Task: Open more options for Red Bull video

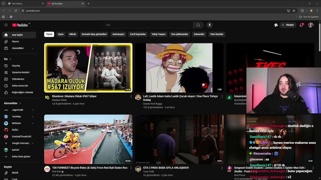Action: click(x=131, y=168)
